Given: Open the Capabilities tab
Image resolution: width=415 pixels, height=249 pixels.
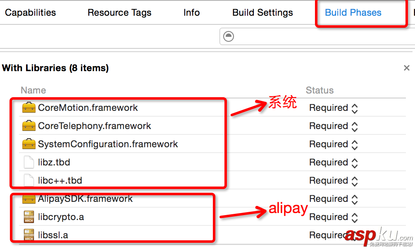Looking at the screenshot, I should (30, 12).
